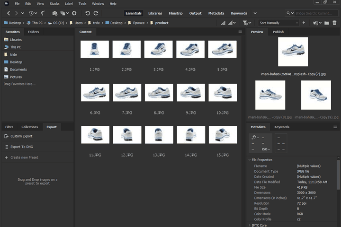Screen dimensions: 341x227
Task: Open the Sort Manually dropdown
Action: (x=278, y=23)
